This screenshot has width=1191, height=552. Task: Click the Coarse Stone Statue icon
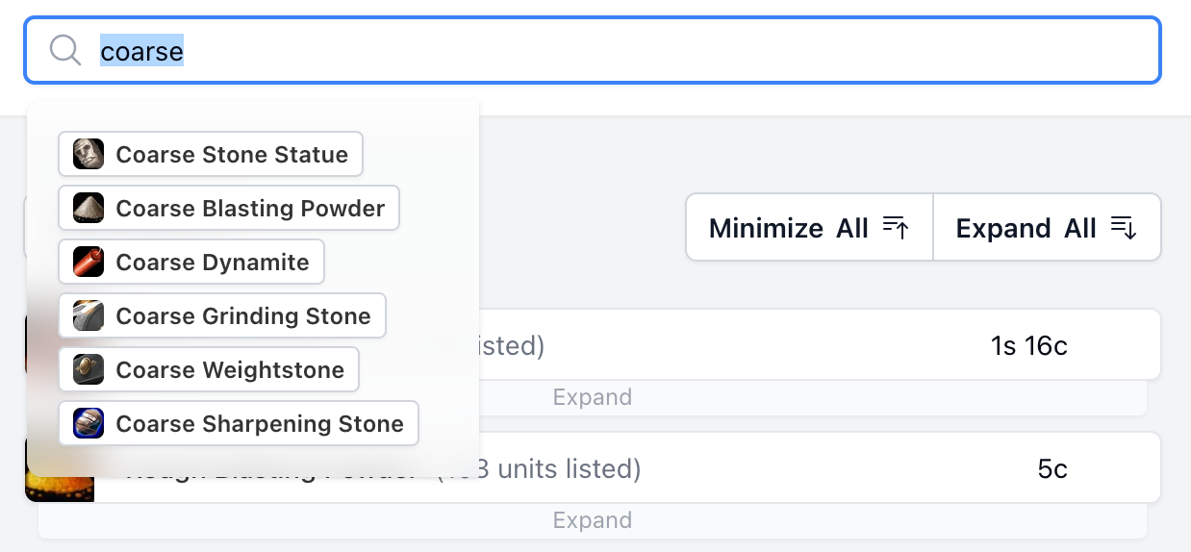[89, 154]
